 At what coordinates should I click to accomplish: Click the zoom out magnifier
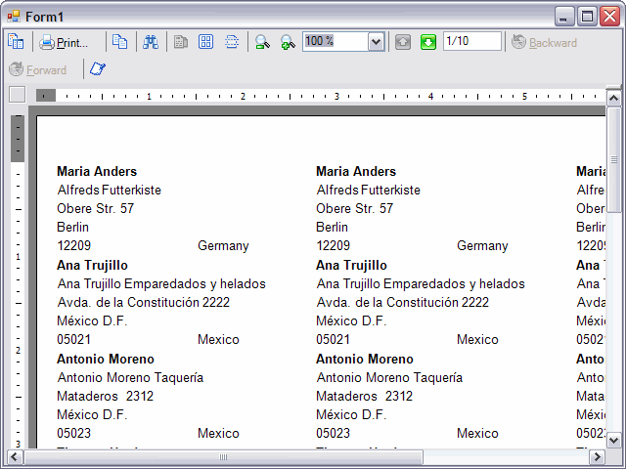pyautogui.click(x=262, y=42)
